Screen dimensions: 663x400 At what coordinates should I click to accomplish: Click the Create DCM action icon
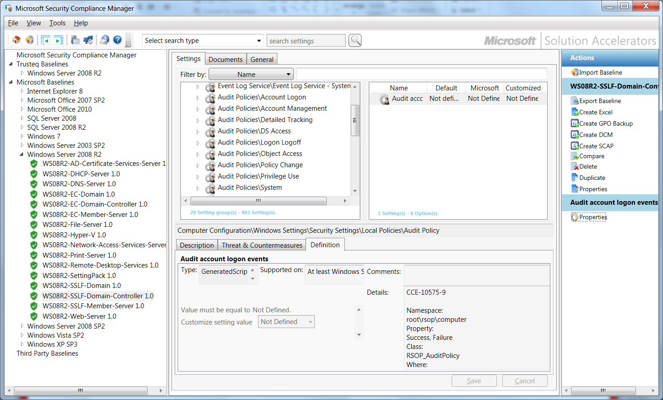575,135
